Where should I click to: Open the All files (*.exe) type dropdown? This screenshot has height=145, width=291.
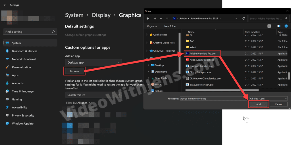[268, 99]
